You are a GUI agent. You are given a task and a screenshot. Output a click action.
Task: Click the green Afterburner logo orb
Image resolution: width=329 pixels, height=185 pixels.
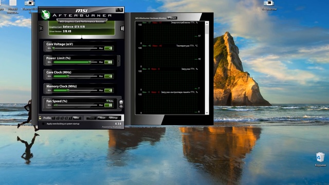[x=45, y=15]
